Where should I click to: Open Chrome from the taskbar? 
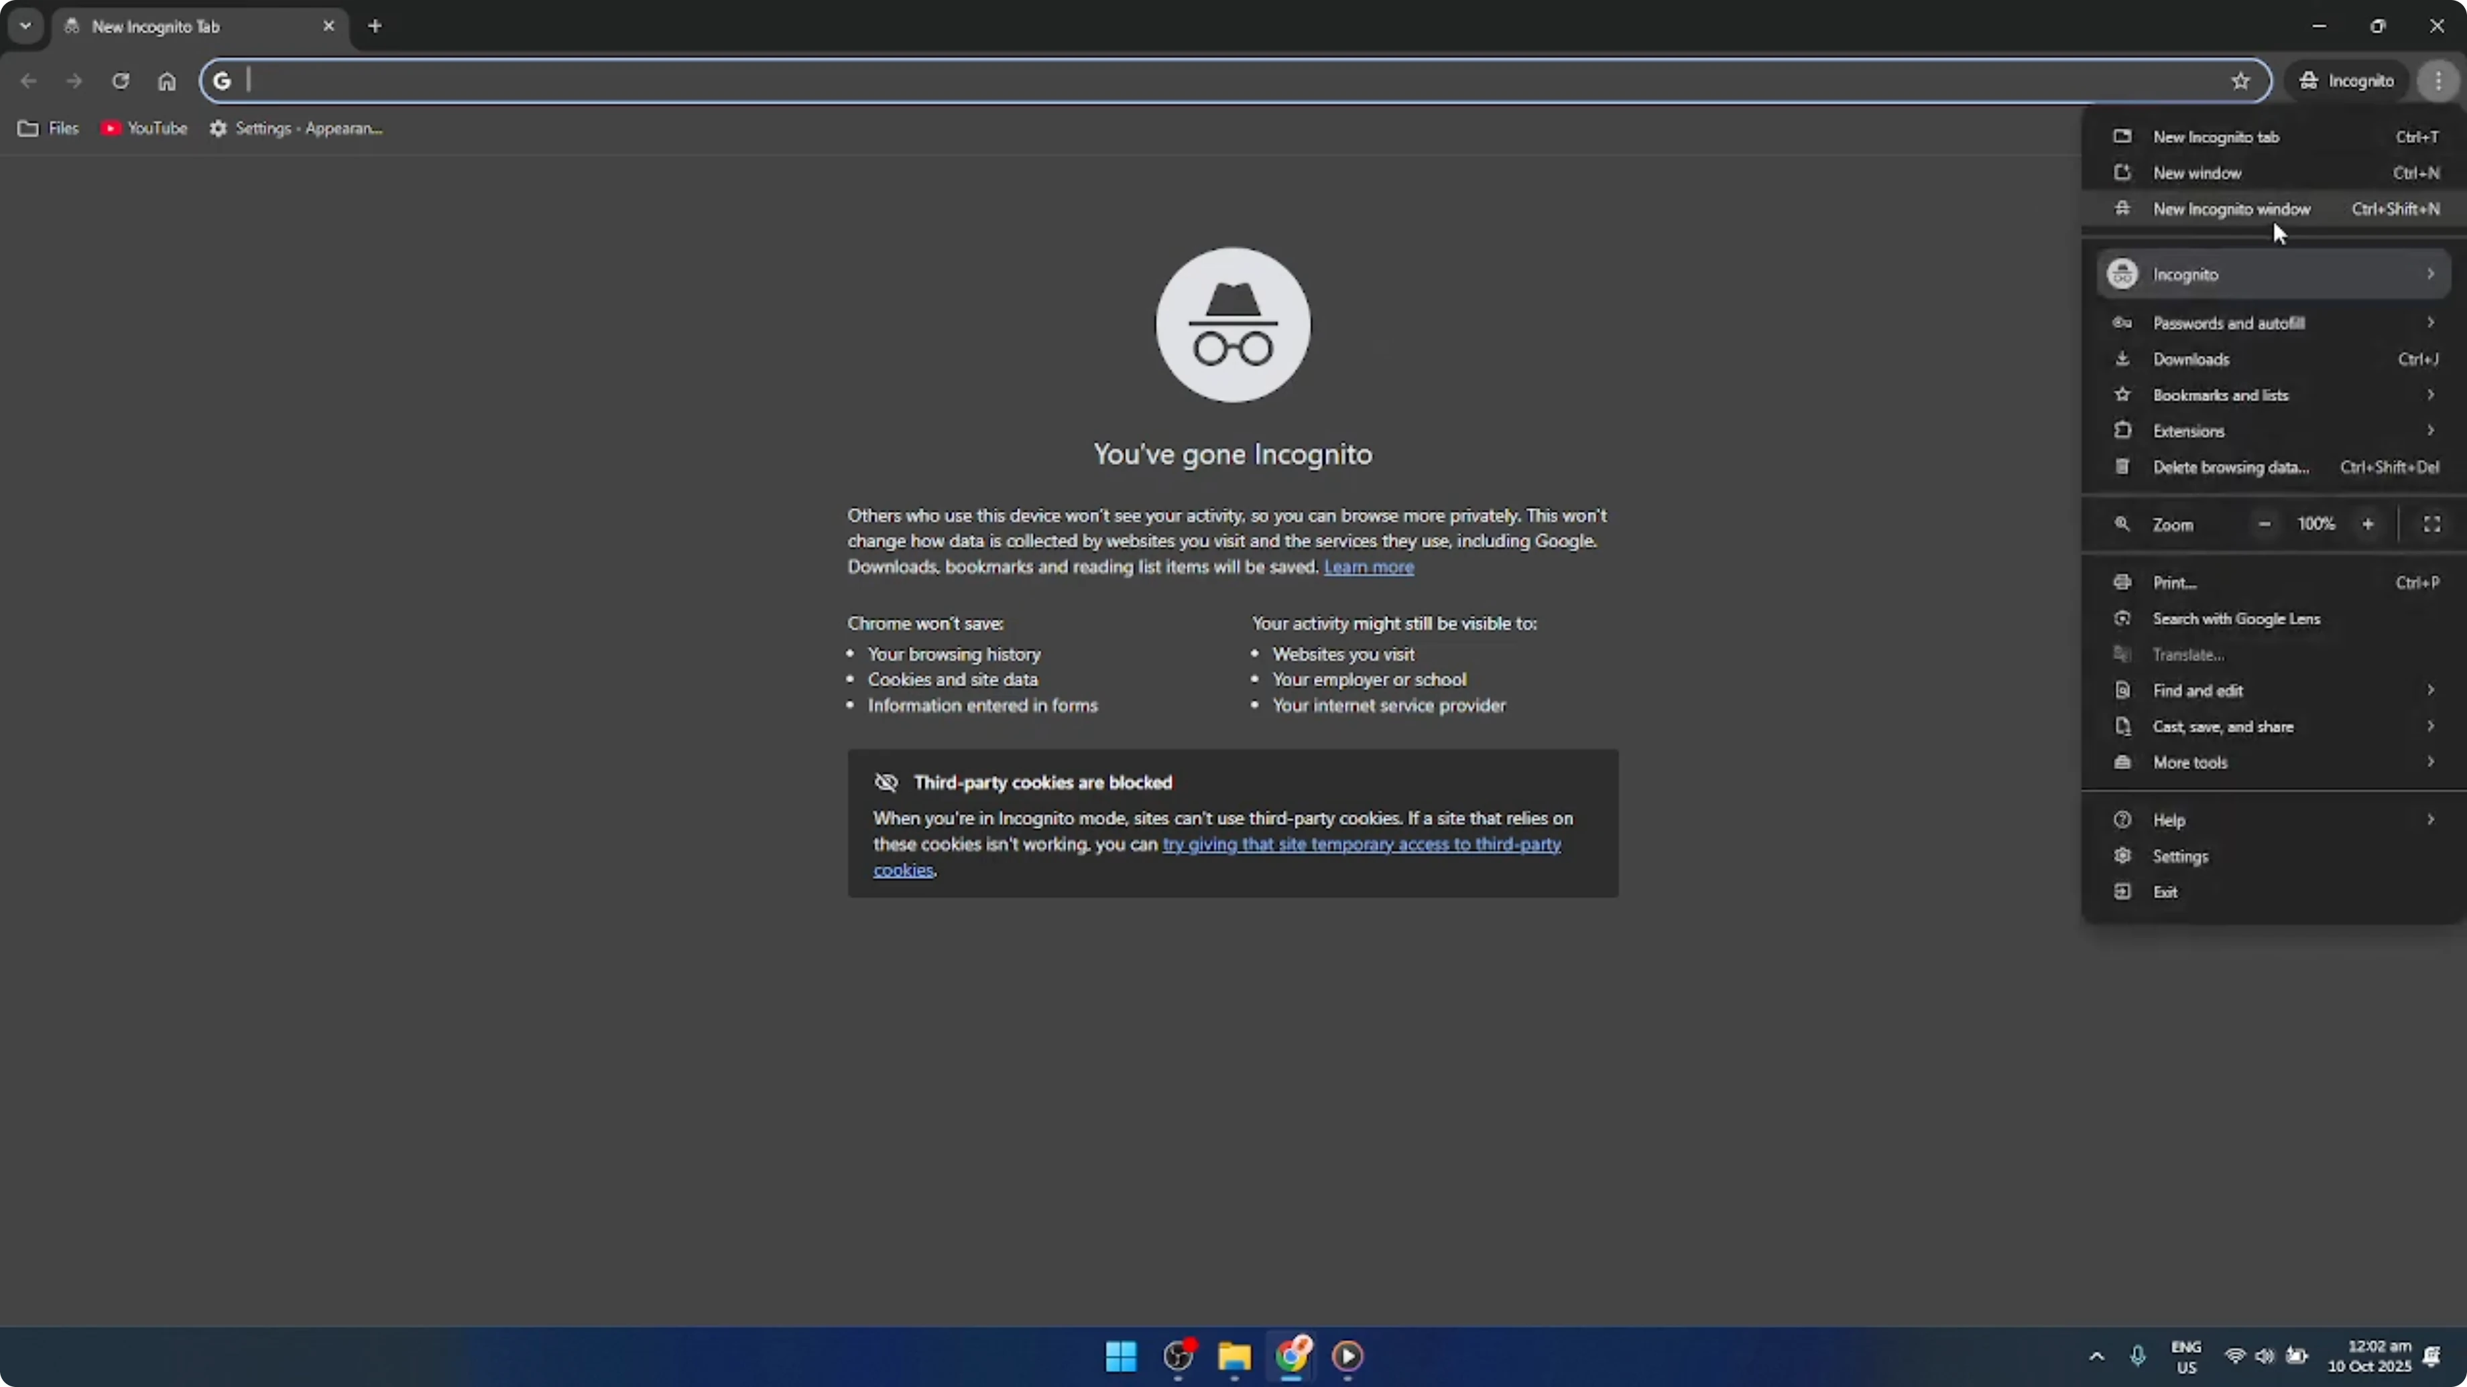(x=1292, y=1356)
